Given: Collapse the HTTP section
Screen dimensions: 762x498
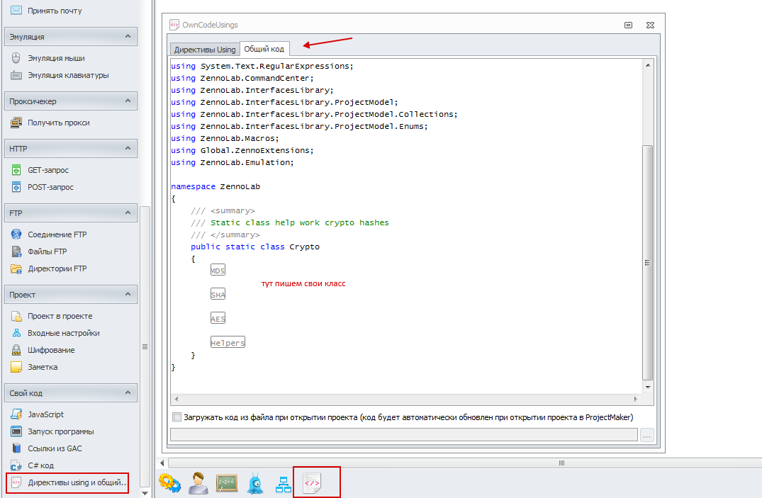Looking at the screenshot, I should (x=128, y=148).
